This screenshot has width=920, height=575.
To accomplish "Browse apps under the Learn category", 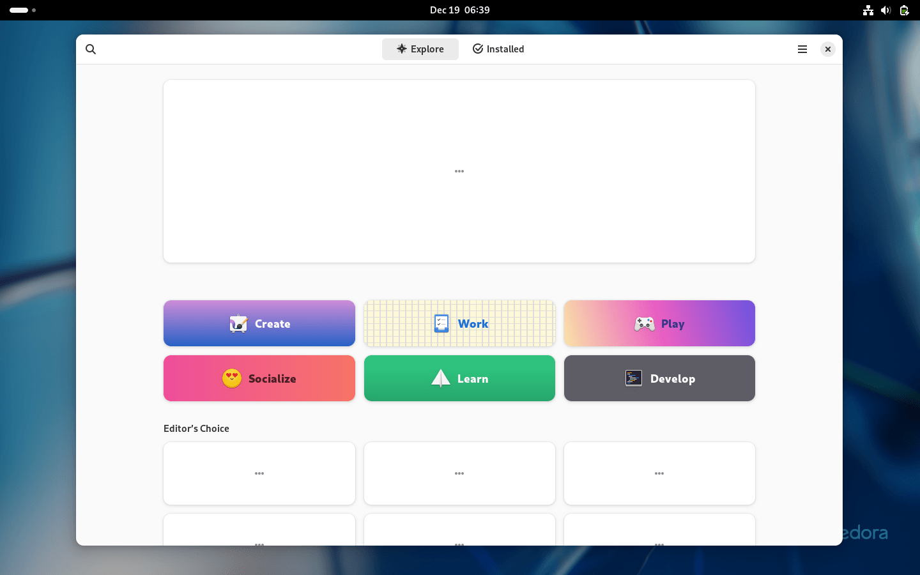I will [x=459, y=378].
